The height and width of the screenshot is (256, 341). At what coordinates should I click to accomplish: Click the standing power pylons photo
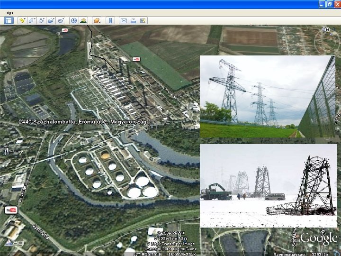pyautogui.click(x=268, y=96)
